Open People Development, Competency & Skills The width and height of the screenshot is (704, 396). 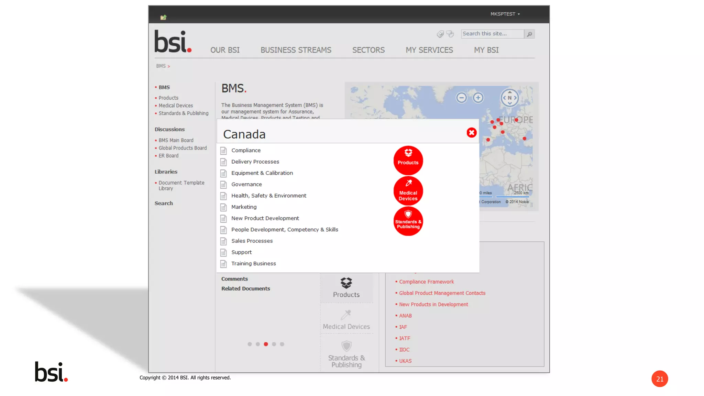click(x=285, y=230)
